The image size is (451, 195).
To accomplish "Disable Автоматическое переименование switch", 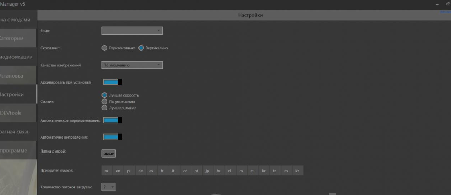I will pos(112,120).
